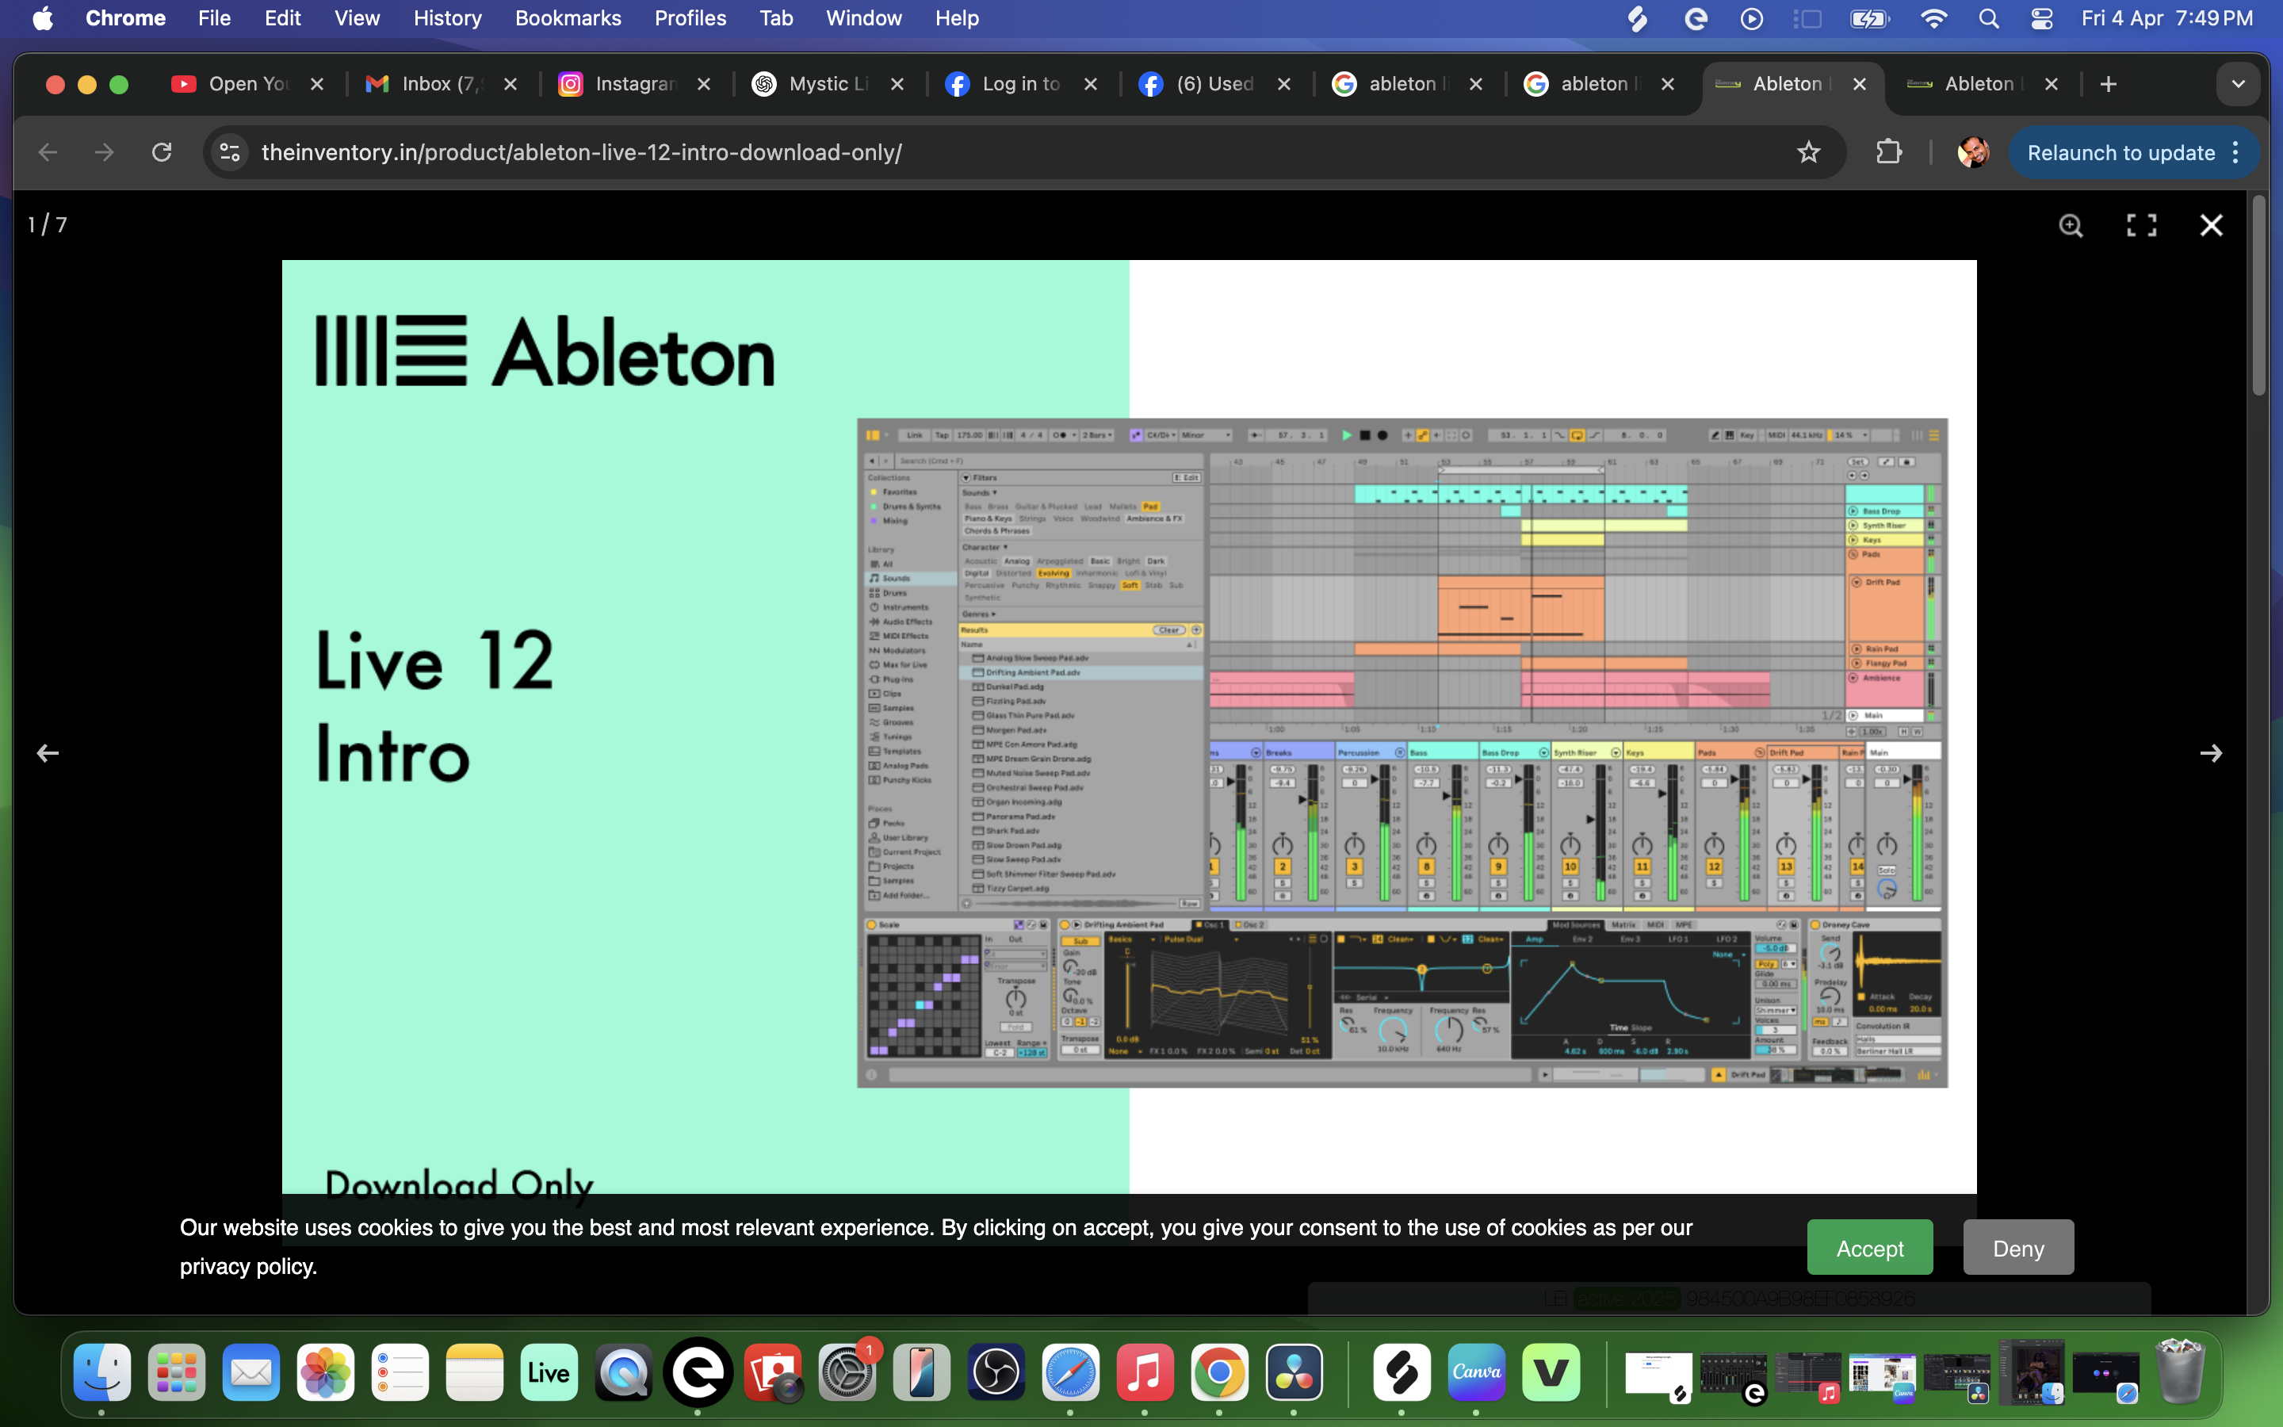Open the Chrome profile avatar

(x=1972, y=153)
